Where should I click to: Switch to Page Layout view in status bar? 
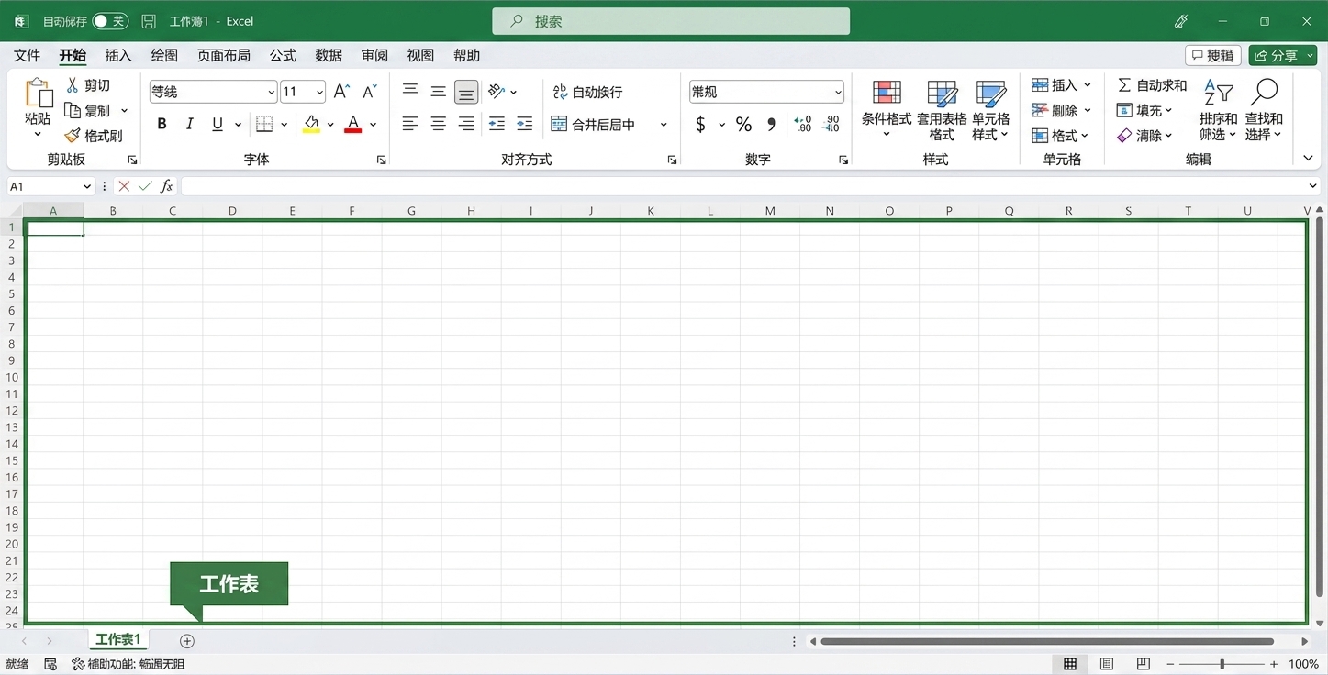[x=1107, y=664]
